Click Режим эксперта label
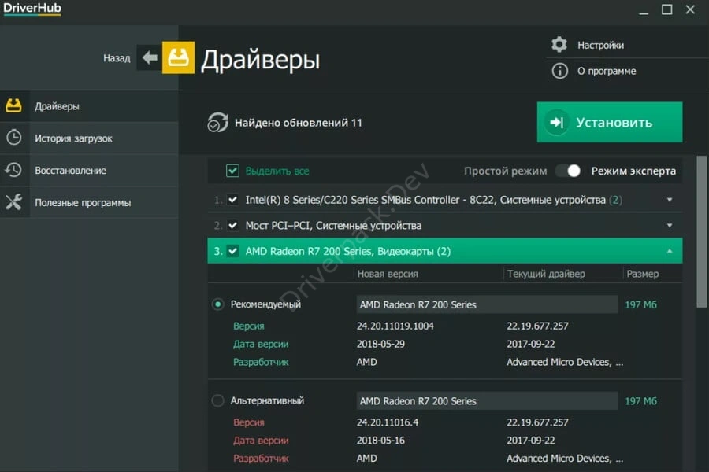 pos(633,171)
